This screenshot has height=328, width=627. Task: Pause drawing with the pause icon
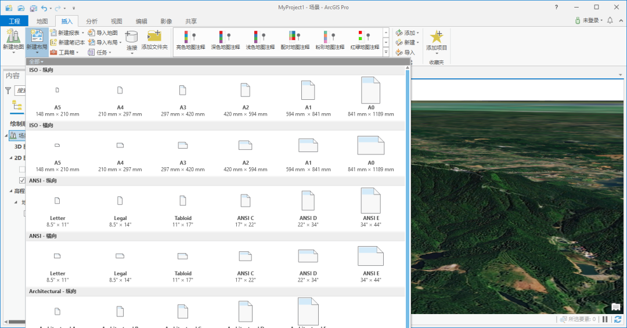[x=605, y=319]
